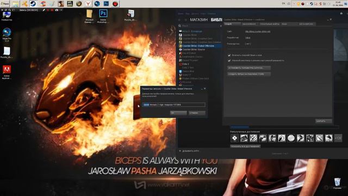Click the achievements progress bar
This screenshot has width=348, height=196.
pos(284,127)
